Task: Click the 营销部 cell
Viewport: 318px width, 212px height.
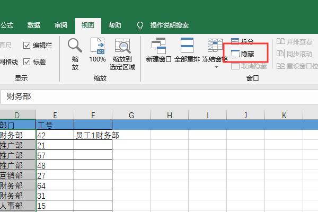Action: click(17, 175)
